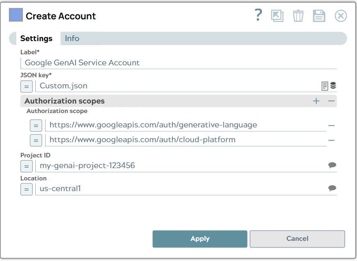Add a comment on the Location field
This screenshot has width=357, height=261.
coord(332,188)
